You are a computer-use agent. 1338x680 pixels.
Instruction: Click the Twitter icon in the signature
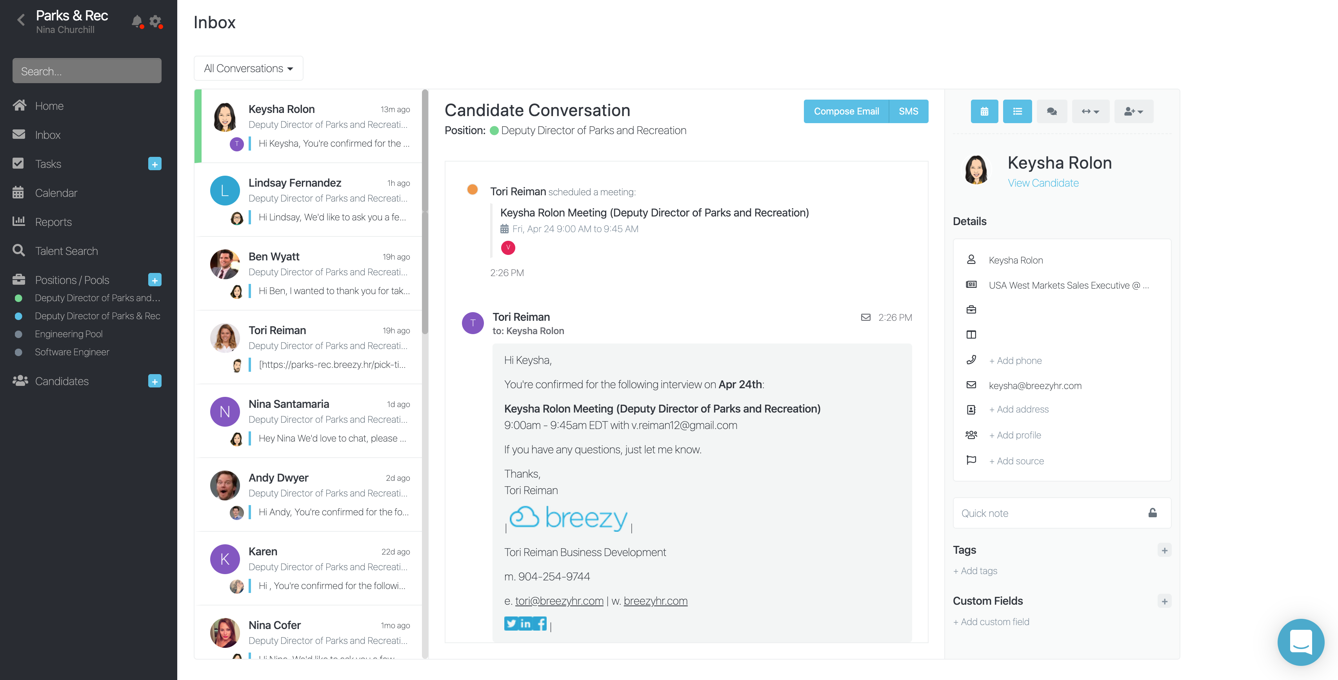pyautogui.click(x=511, y=624)
